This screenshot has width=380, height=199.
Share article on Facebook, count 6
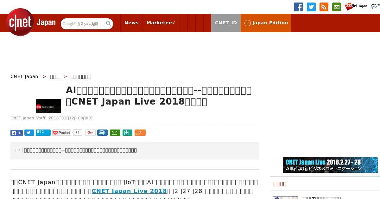click(x=16, y=133)
